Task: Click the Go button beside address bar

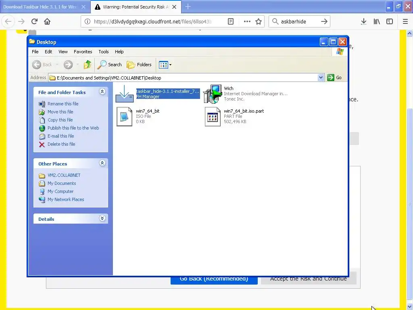Action: tap(334, 77)
